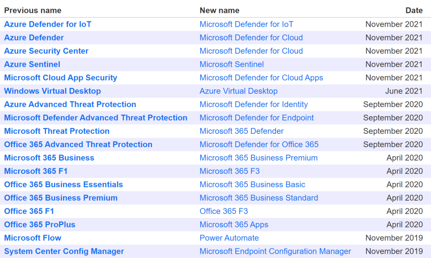
Task: Click Microsoft Defender for Cloud in Azure Defender row
Action: 251,38
